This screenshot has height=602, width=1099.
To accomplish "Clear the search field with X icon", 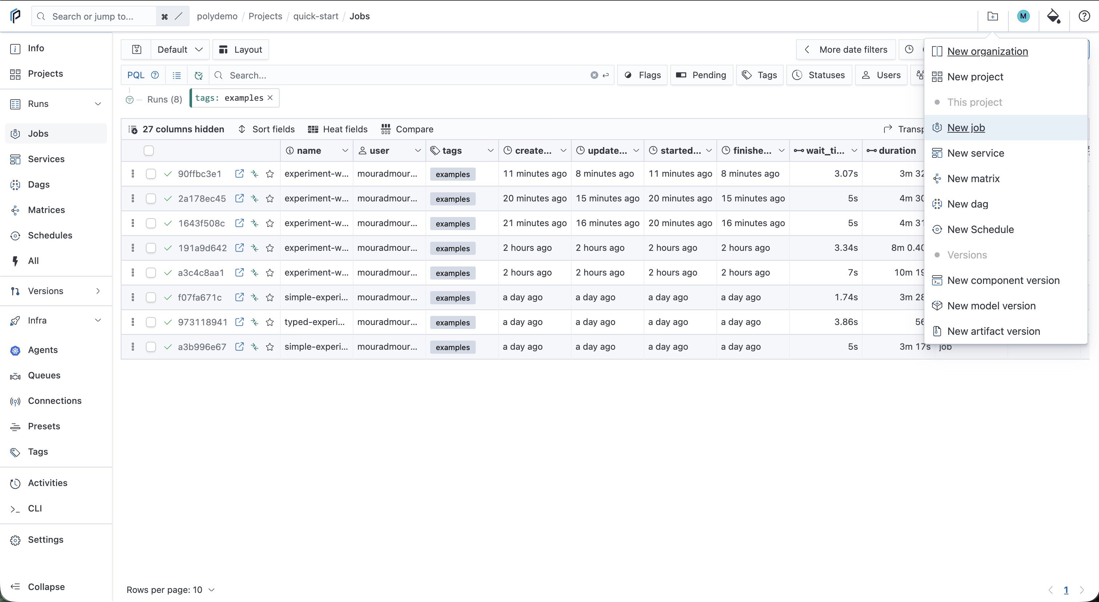I will [594, 75].
